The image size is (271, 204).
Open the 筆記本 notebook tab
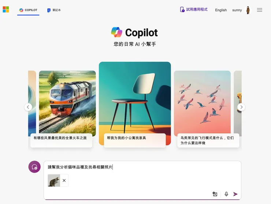click(54, 10)
